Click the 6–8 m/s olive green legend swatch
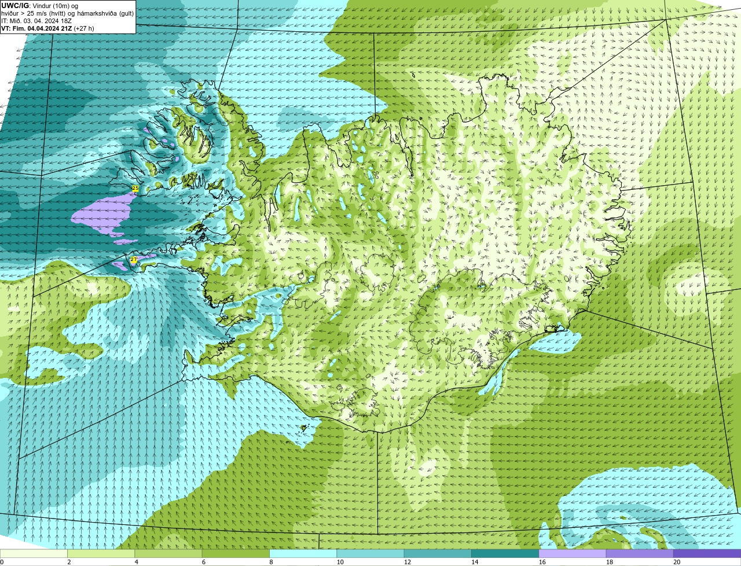This screenshot has width=741, height=566. pyautogui.click(x=236, y=553)
